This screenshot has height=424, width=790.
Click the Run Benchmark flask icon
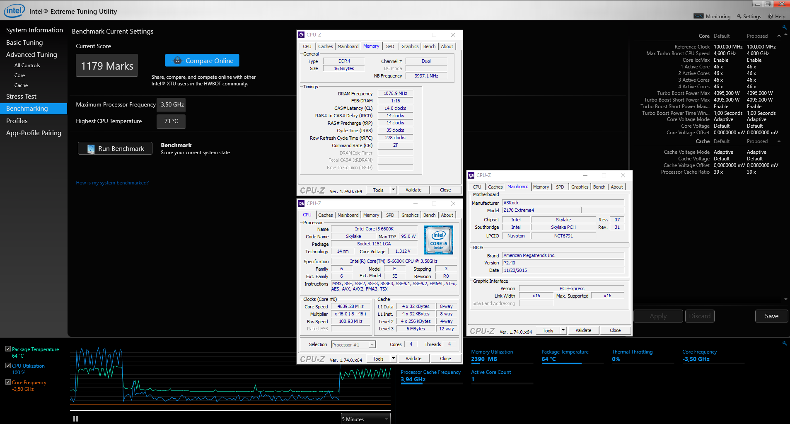tap(91, 149)
